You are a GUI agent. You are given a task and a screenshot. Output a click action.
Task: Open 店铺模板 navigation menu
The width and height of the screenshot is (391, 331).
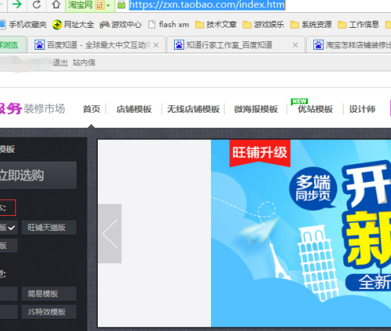click(x=134, y=109)
